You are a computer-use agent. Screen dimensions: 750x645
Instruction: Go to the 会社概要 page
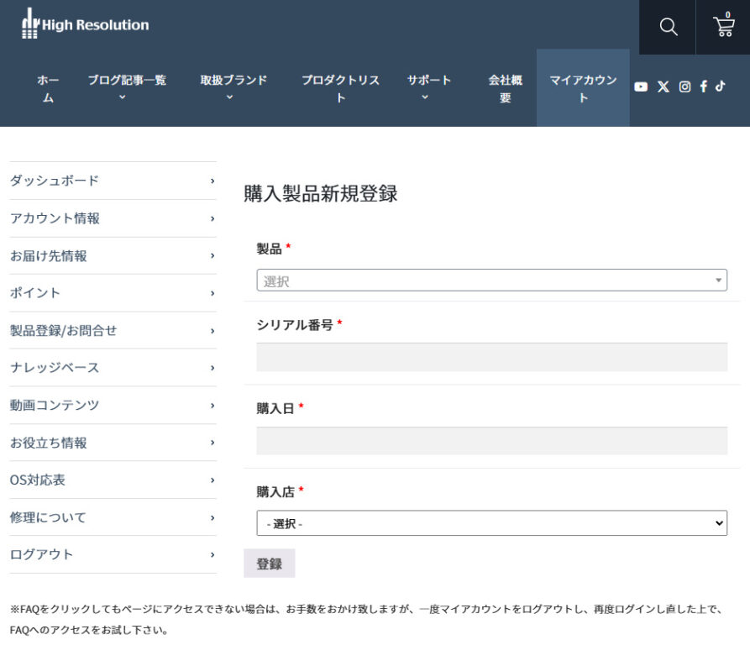point(505,88)
